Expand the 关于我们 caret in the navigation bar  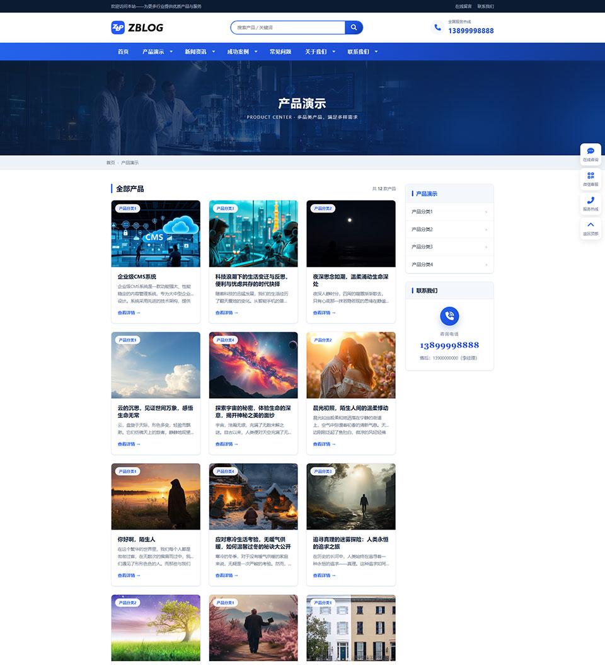point(333,52)
